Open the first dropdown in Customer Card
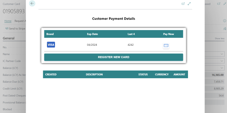Image resolution: width=227 pixels, height=113 pixels. pyautogui.click(x=222, y=54)
